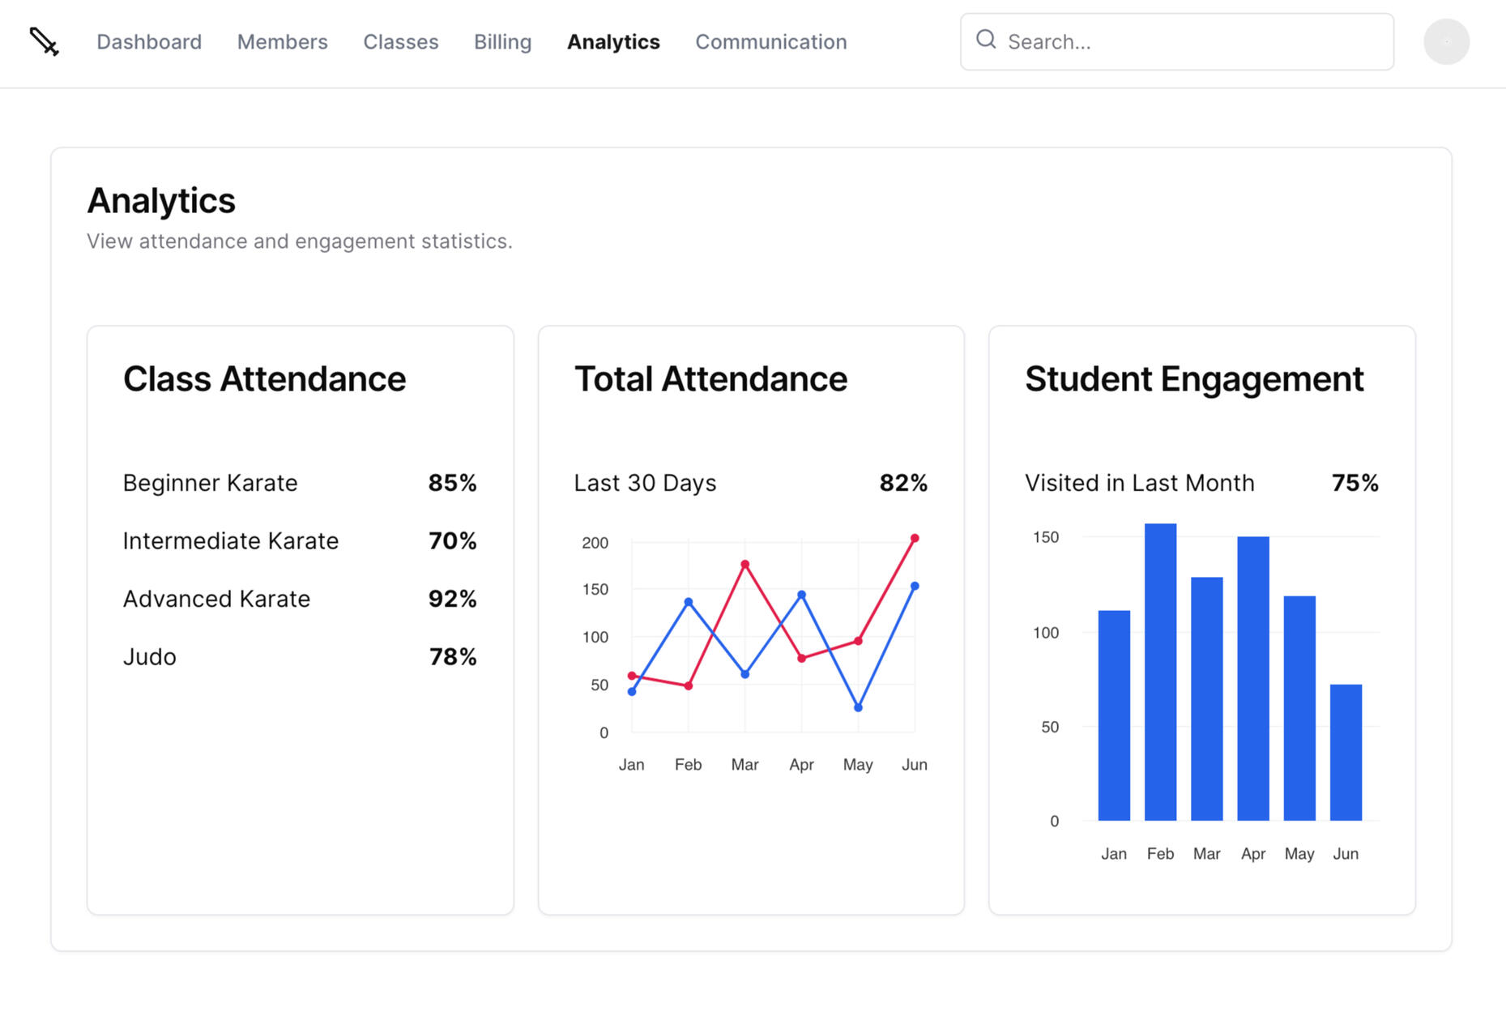This screenshot has width=1506, height=1029.
Task: Click the blue line's May data point
Action: pyautogui.click(x=858, y=707)
